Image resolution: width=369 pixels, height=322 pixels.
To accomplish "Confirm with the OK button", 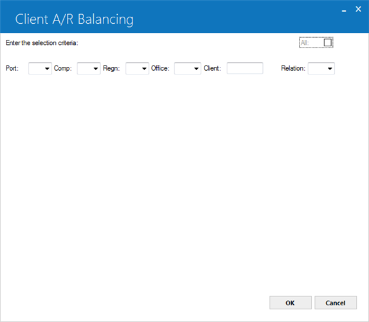I will coord(291,303).
